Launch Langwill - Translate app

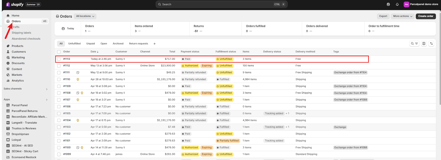(24, 123)
